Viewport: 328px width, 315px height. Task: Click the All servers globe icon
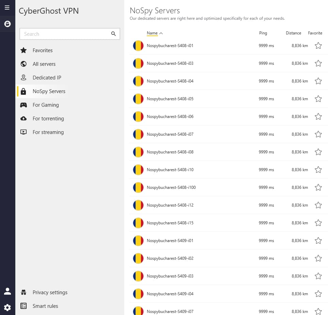pyautogui.click(x=24, y=64)
